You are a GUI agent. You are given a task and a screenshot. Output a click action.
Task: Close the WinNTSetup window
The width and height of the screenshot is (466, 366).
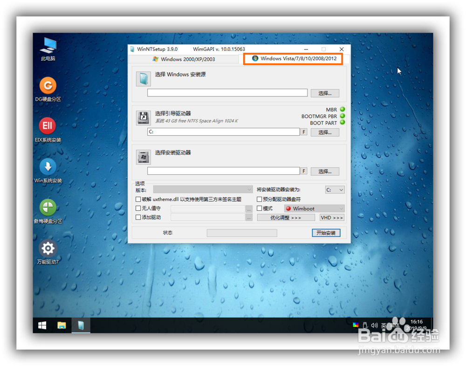(x=342, y=49)
